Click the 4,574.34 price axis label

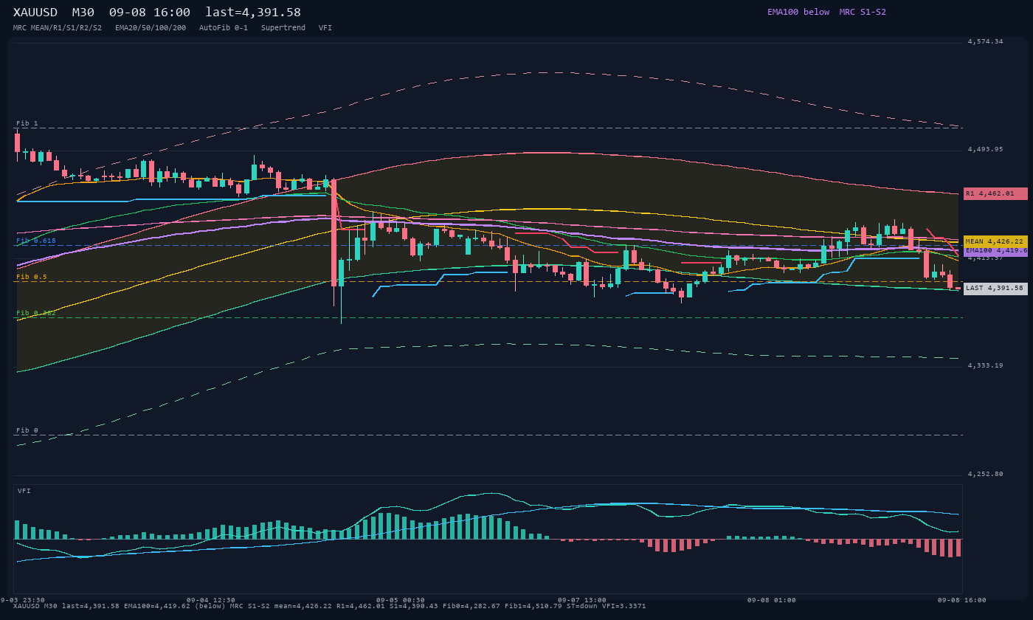click(986, 41)
